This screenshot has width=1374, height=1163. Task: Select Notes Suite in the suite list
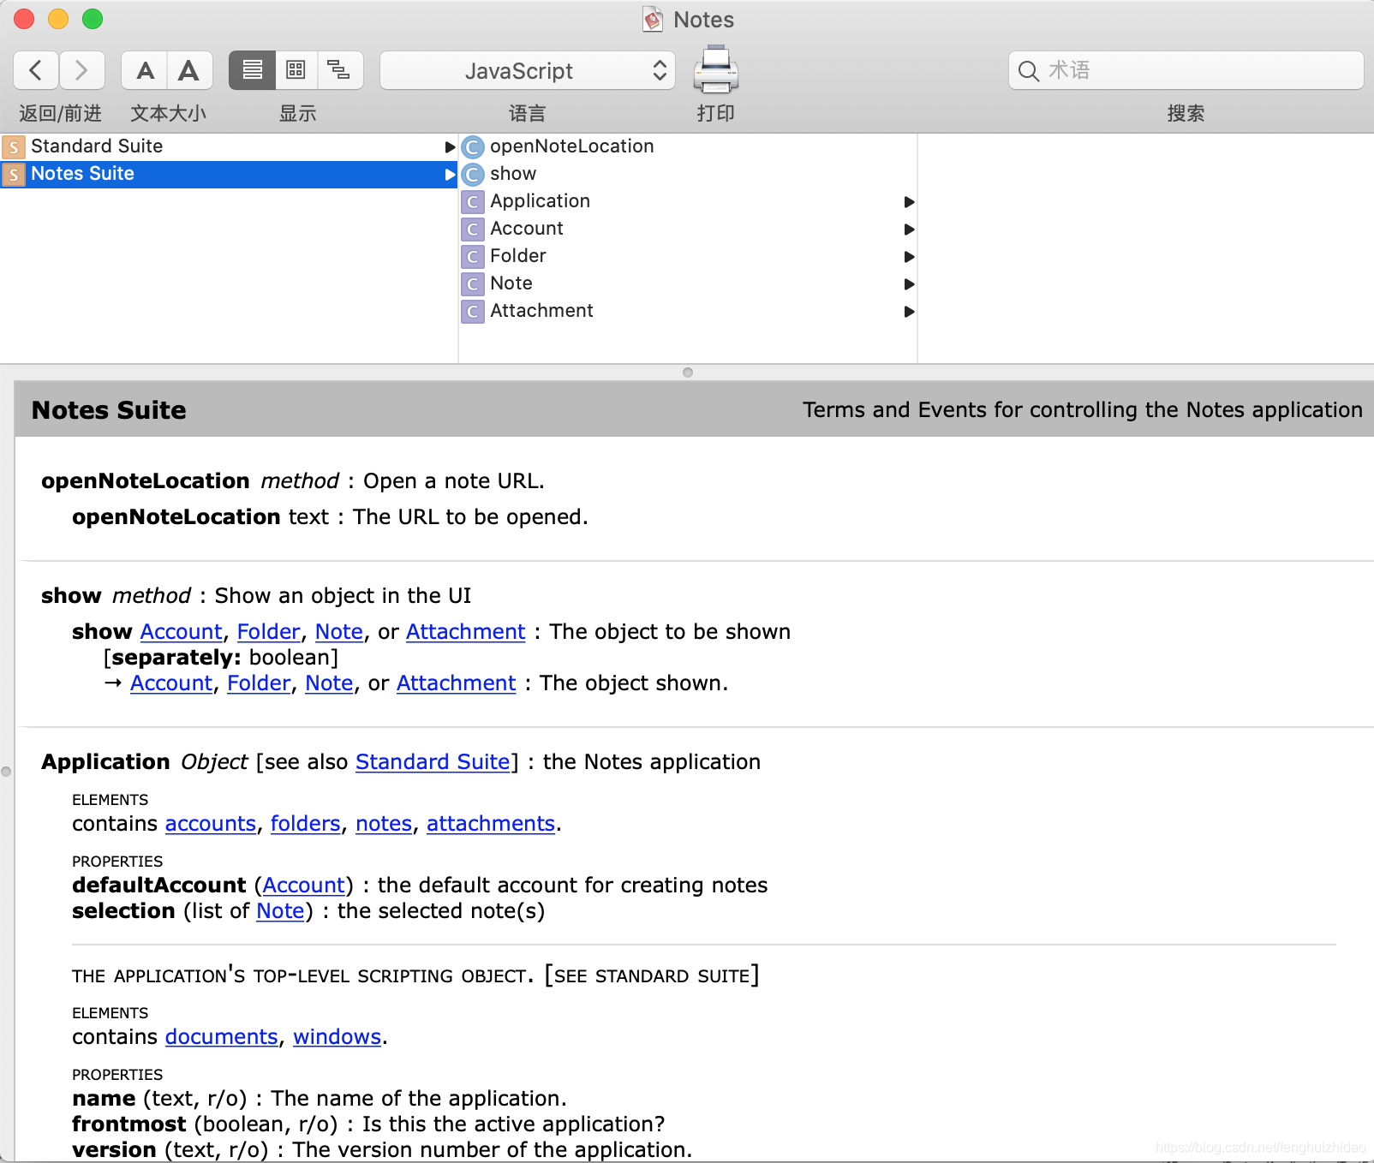pyautogui.click(x=229, y=174)
